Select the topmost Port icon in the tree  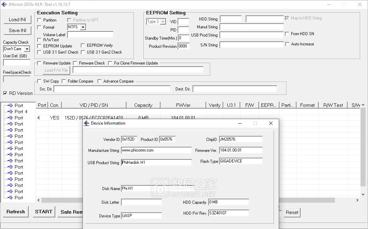pyautogui.click(x=10, y=105)
